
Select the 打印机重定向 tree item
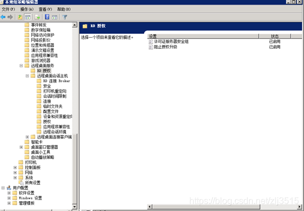(x=55, y=91)
